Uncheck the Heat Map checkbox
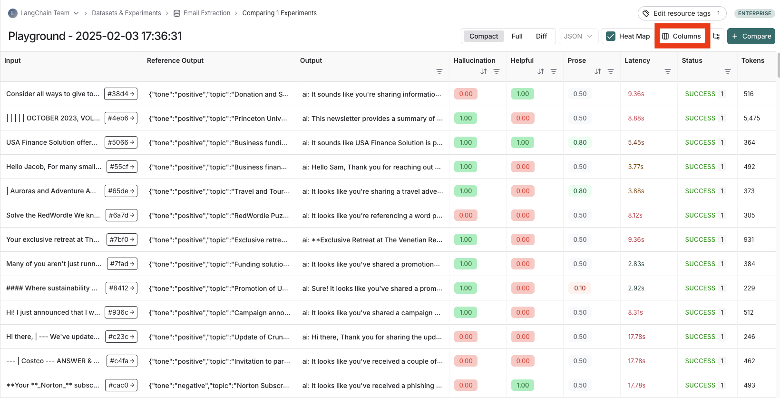This screenshot has height=398, width=780. pos(611,36)
